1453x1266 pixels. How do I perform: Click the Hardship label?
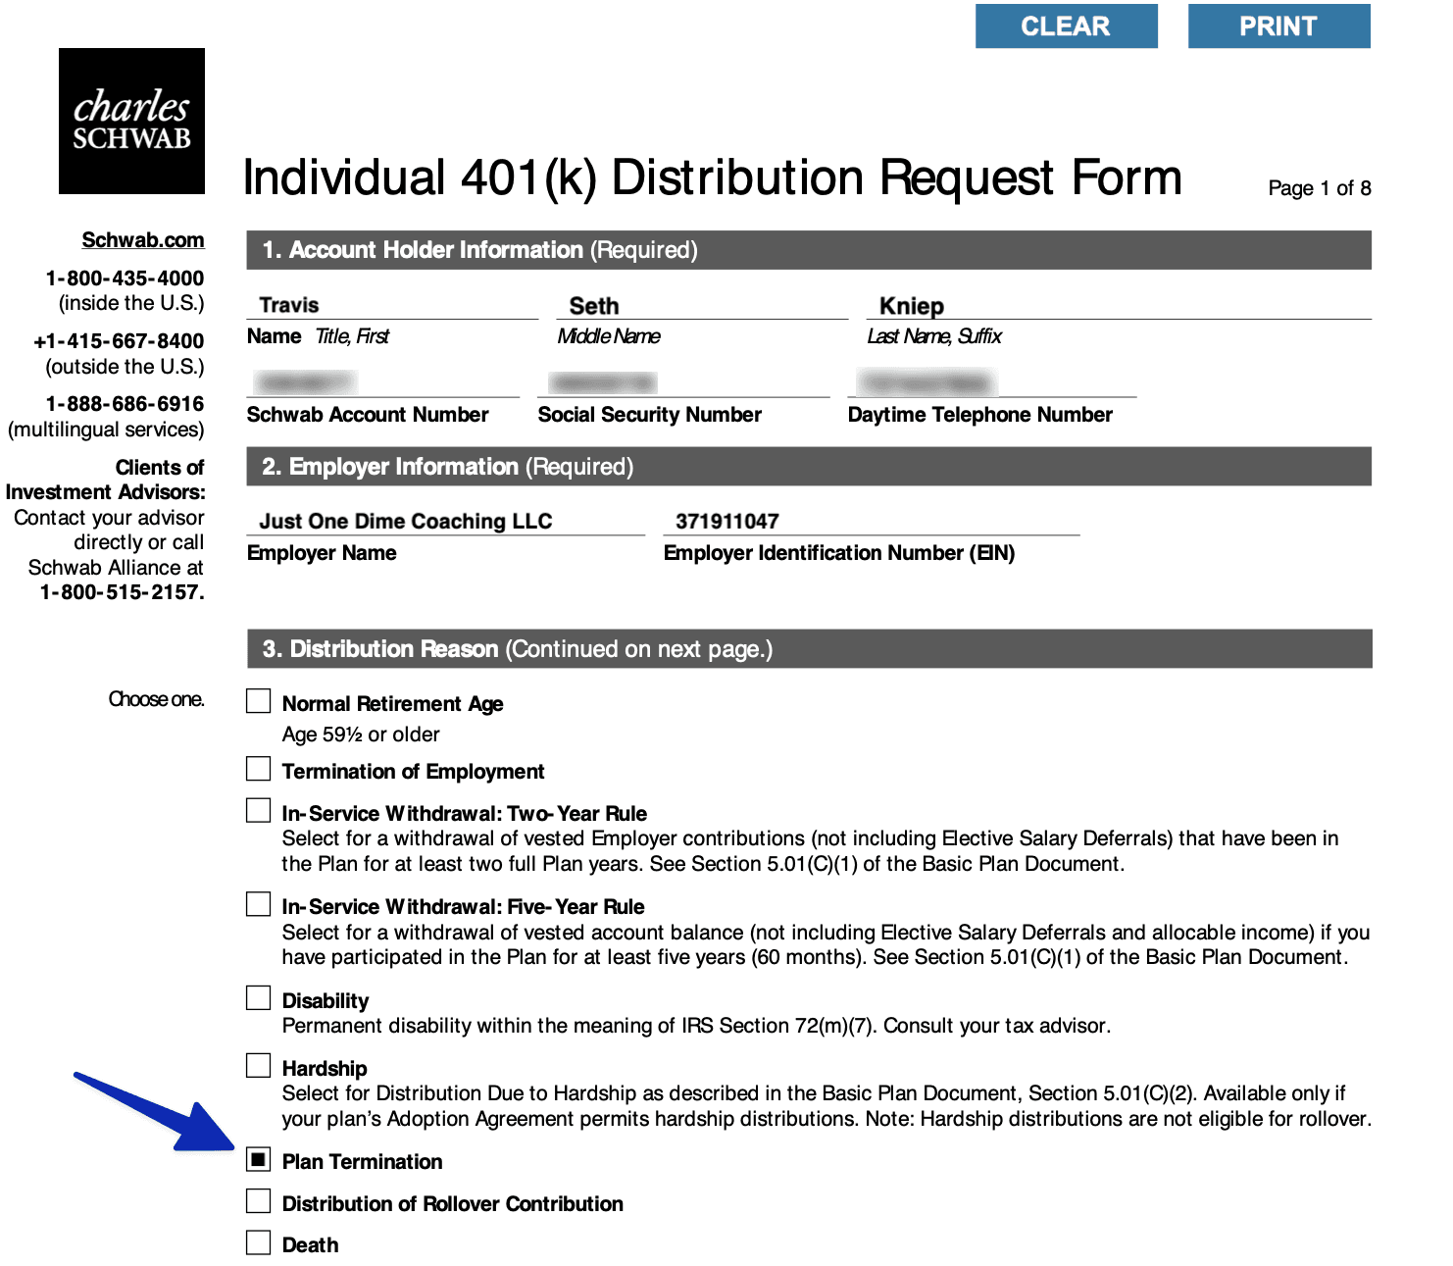(x=325, y=1069)
